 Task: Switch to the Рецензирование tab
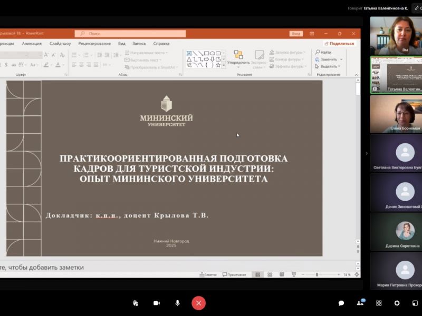94,44
